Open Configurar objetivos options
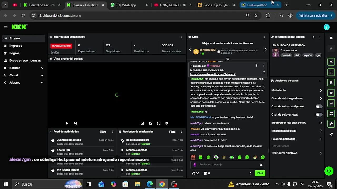Viewport: 337px width, 189px height. coord(297,153)
